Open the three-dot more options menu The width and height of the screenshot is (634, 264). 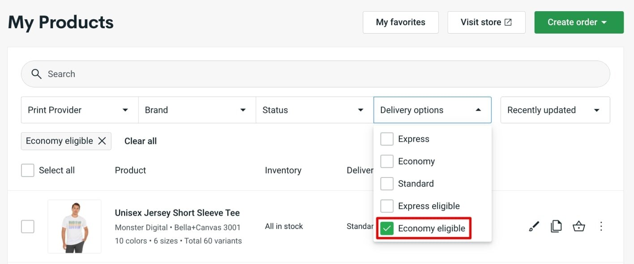click(601, 226)
